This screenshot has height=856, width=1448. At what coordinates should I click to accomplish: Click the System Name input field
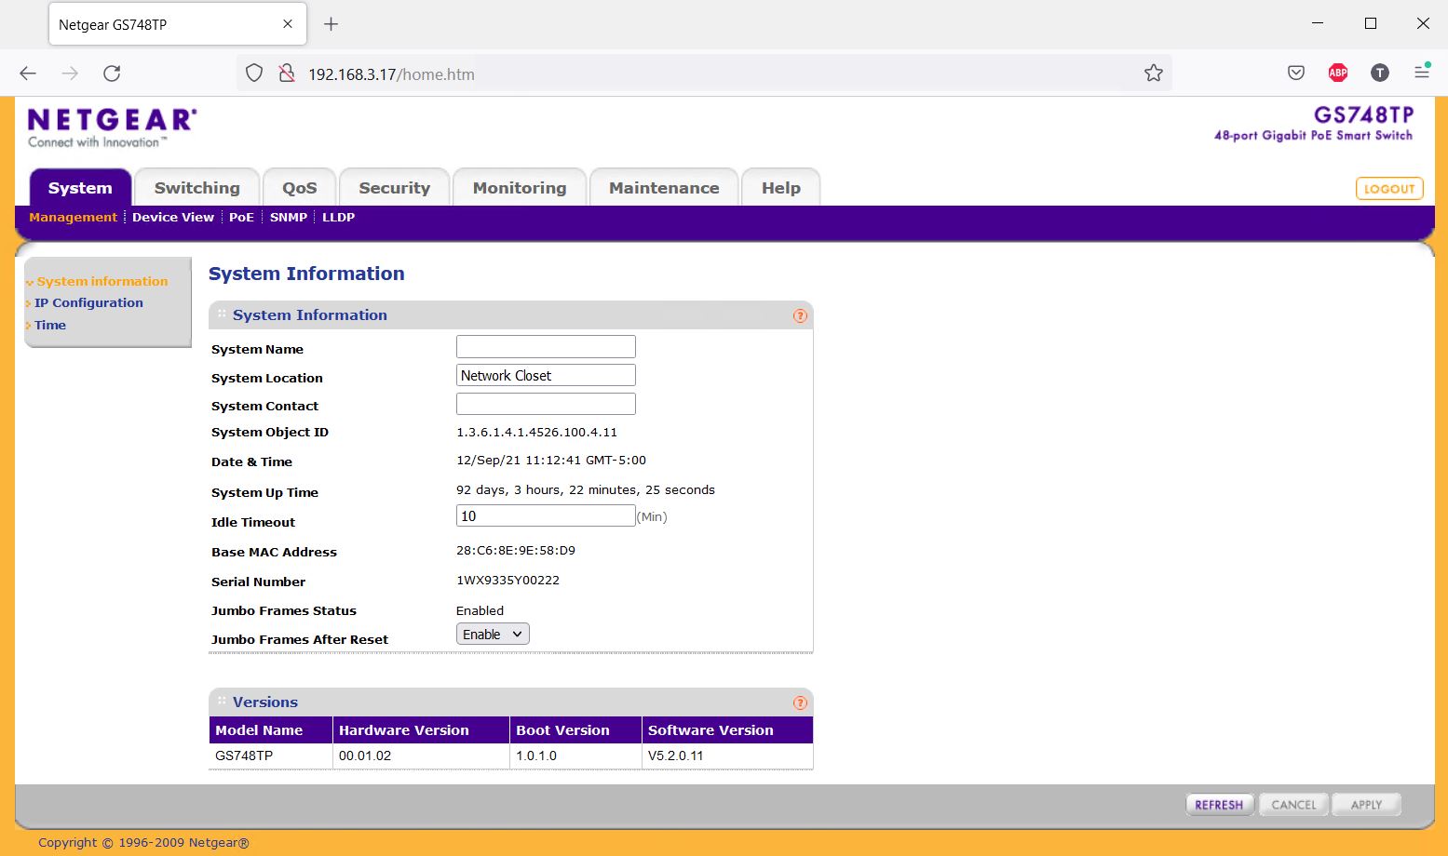coord(546,347)
